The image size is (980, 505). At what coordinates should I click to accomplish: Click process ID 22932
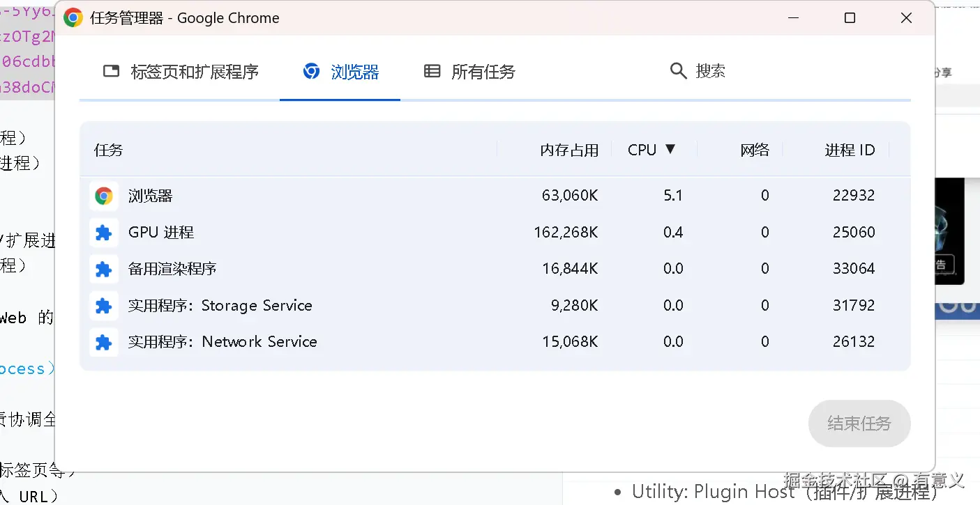tap(854, 196)
